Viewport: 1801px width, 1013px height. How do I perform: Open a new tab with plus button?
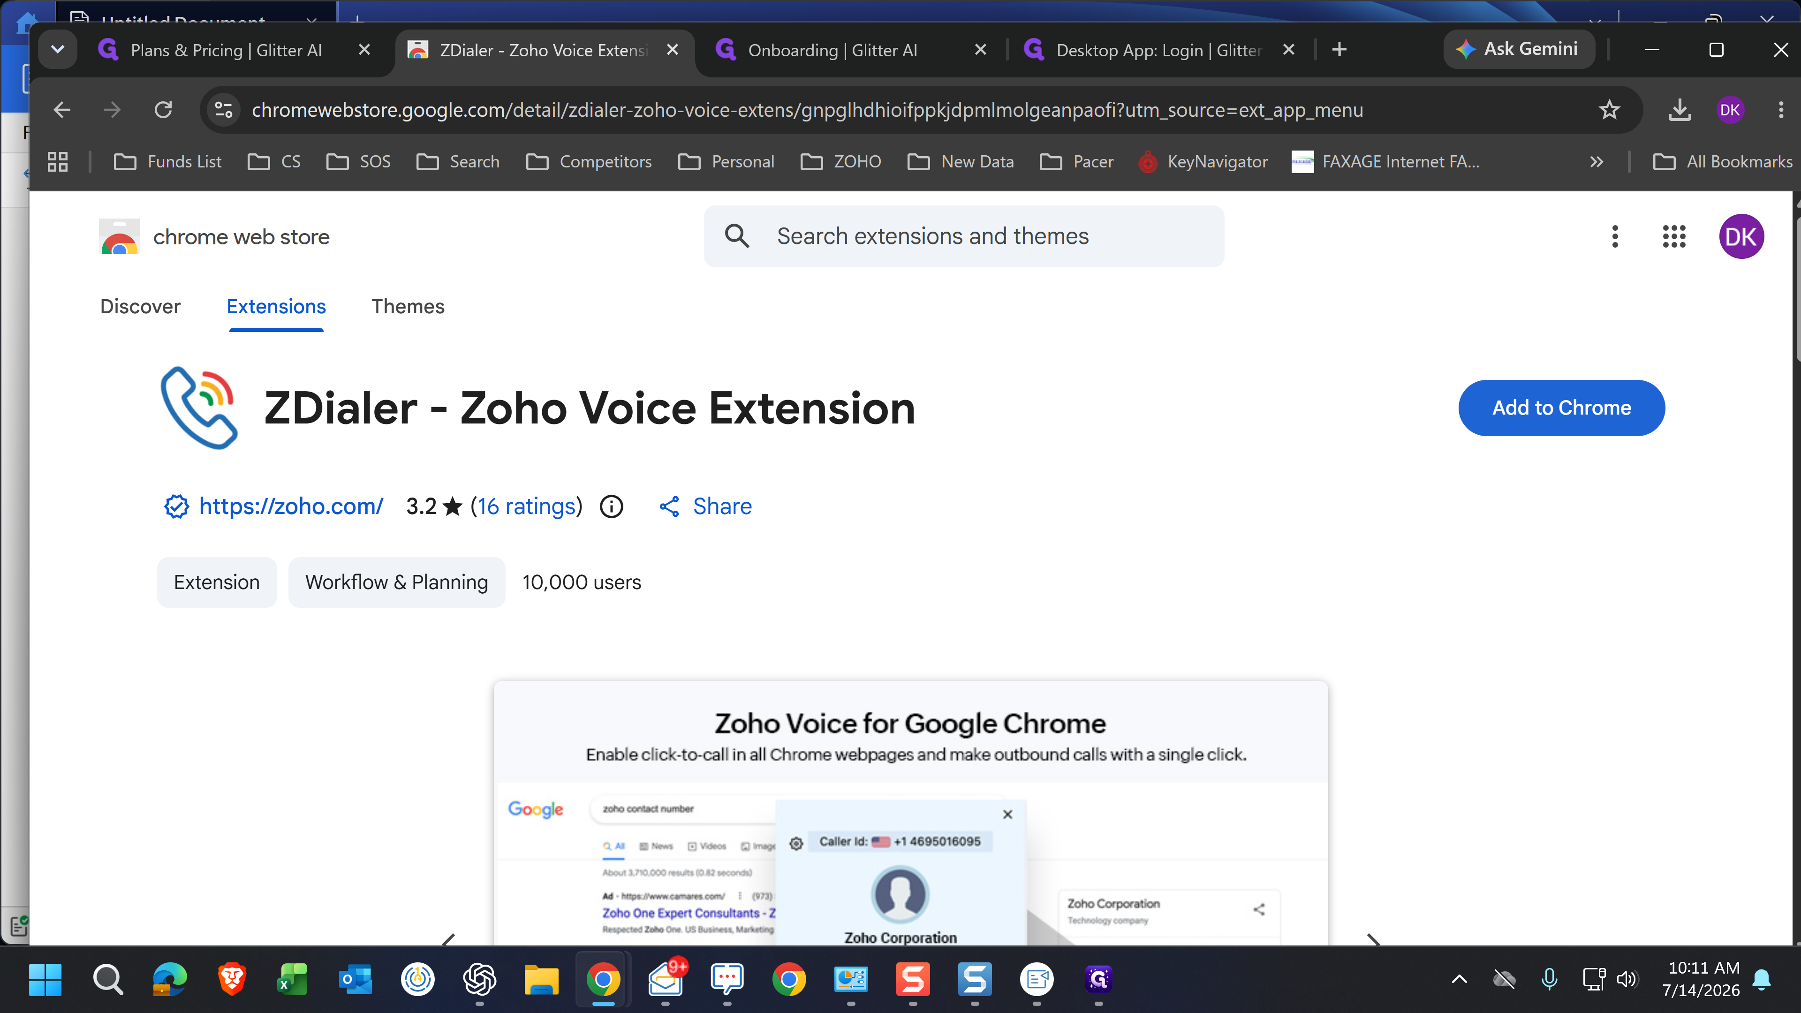[1339, 50]
